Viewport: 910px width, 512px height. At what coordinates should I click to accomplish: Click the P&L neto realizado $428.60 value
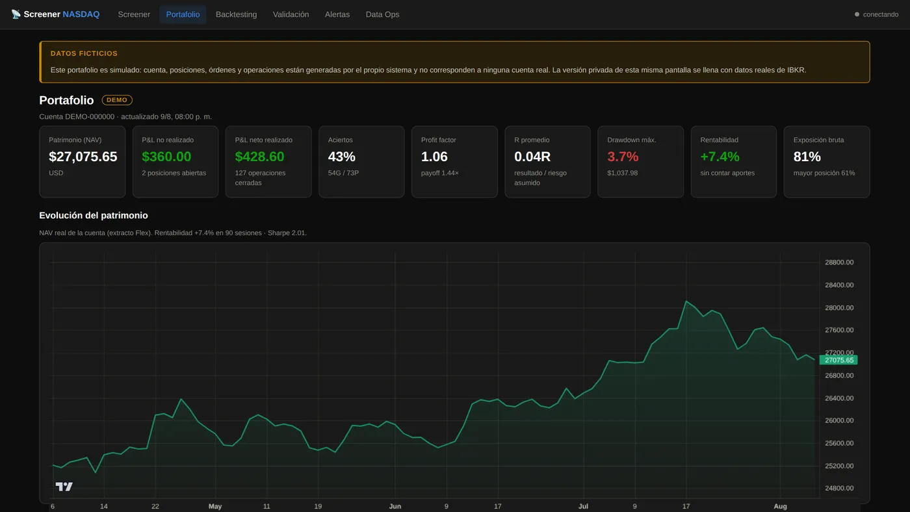coord(259,157)
